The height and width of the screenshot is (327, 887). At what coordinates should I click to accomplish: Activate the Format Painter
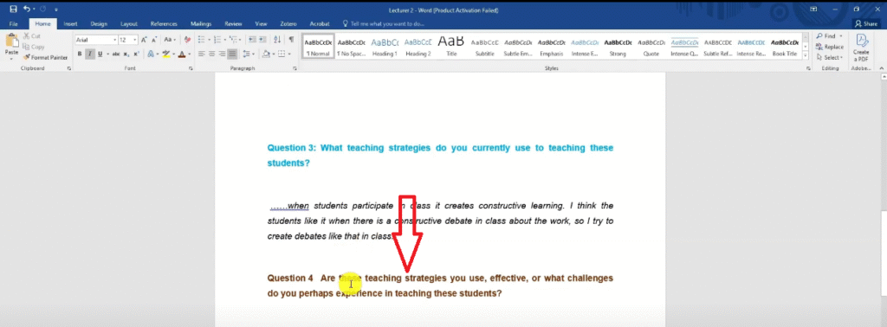click(x=45, y=58)
